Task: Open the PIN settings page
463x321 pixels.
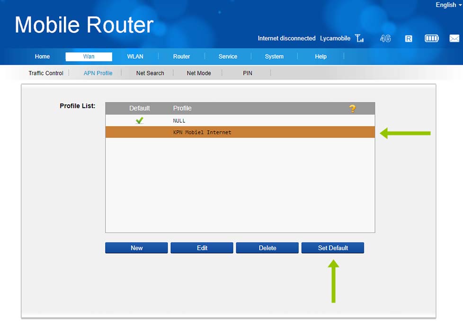Action: click(248, 73)
